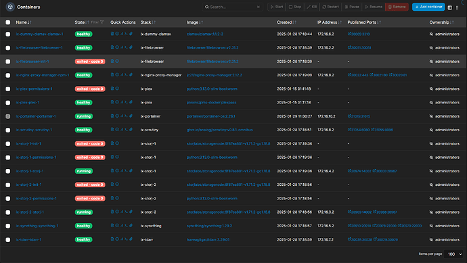
Task: Attach to the ix-dummy-clamav-clamav-1 container
Action: pos(131,34)
